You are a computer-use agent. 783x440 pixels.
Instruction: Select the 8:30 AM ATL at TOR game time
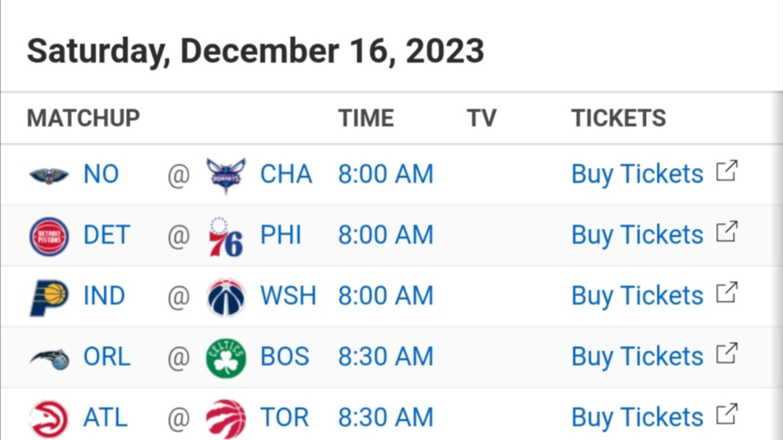pyautogui.click(x=385, y=417)
